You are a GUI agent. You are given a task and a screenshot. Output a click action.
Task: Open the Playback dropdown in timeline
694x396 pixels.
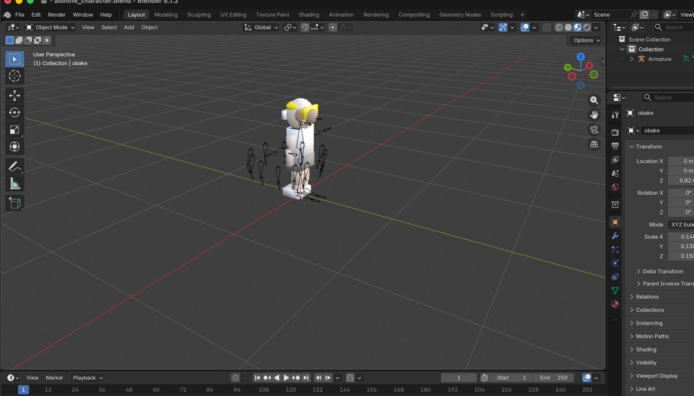[x=88, y=378]
